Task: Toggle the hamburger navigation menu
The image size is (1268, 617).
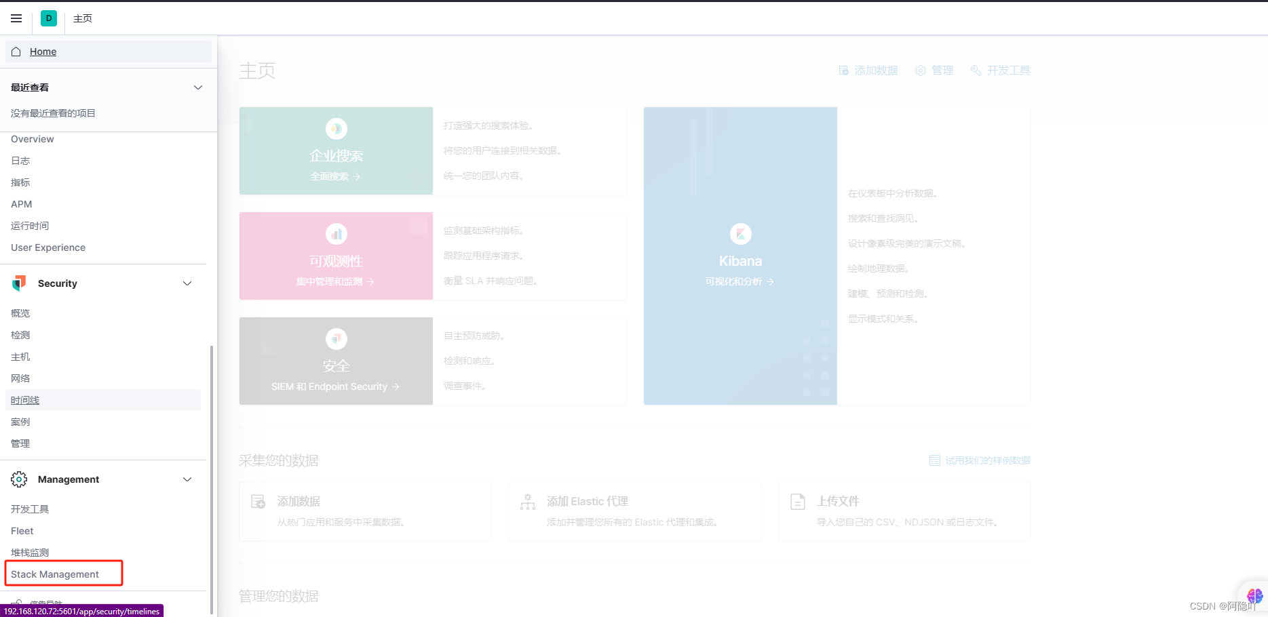Action: pos(16,18)
